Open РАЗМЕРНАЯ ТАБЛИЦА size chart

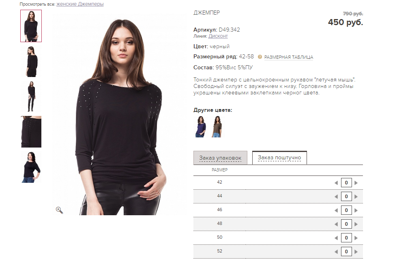288,57
